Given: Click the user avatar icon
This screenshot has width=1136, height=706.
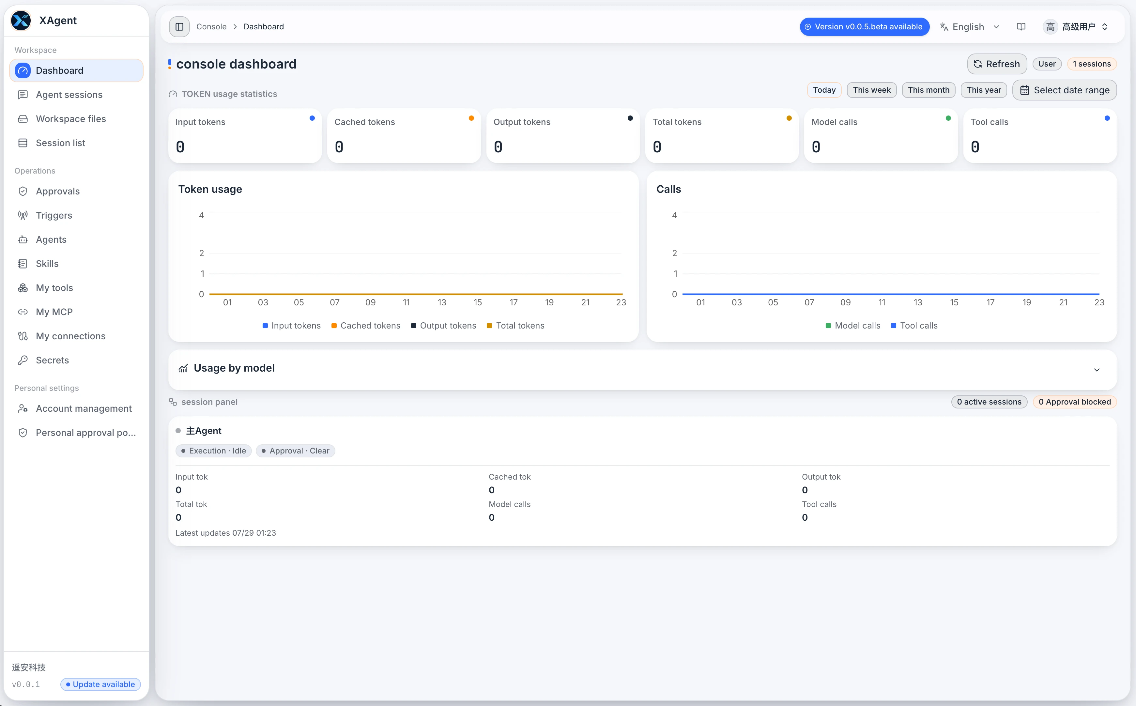Looking at the screenshot, I should (x=1050, y=27).
